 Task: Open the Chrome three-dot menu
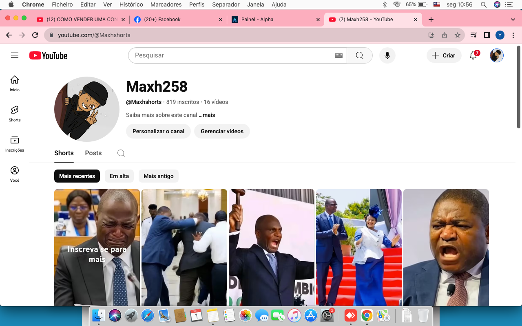pyautogui.click(x=513, y=35)
